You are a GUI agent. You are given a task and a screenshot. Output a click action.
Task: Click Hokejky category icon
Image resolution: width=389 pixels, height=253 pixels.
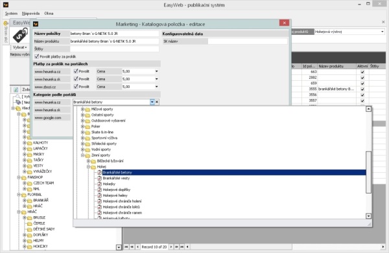pos(99,184)
